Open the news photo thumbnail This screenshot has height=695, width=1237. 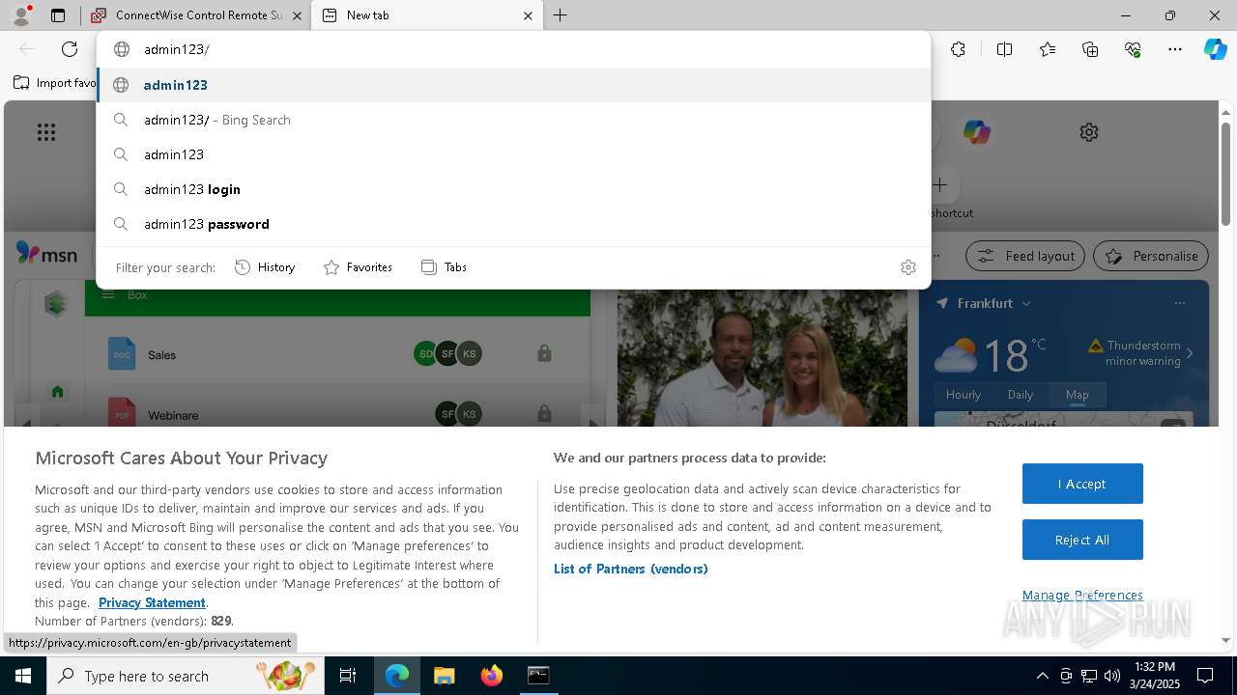[x=762, y=358]
